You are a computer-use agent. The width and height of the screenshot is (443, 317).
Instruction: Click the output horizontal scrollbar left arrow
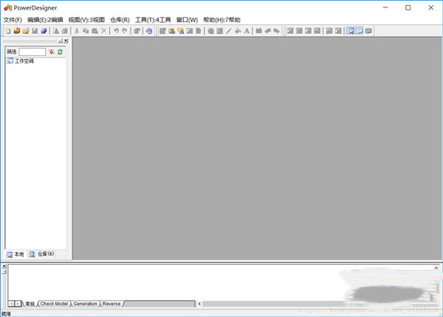tap(199, 304)
